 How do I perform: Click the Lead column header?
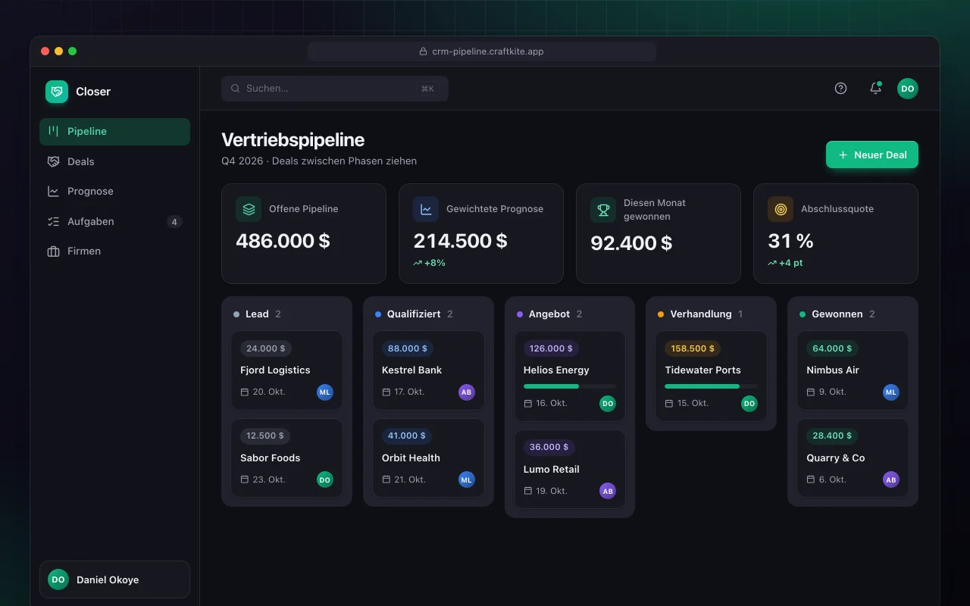[286, 314]
